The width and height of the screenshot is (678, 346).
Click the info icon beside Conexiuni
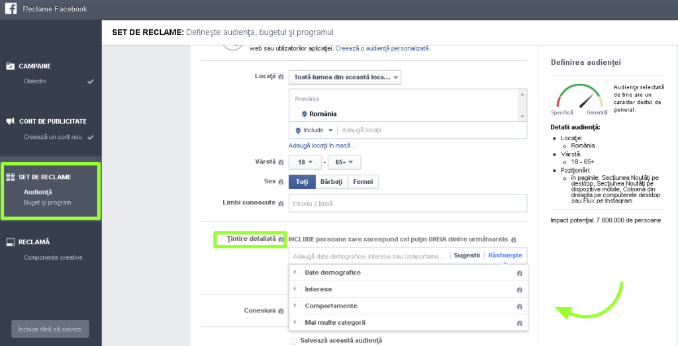point(281,311)
